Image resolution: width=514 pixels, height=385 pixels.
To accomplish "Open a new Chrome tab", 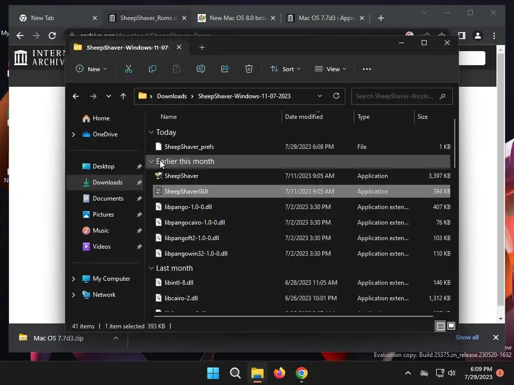I will click(380, 18).
